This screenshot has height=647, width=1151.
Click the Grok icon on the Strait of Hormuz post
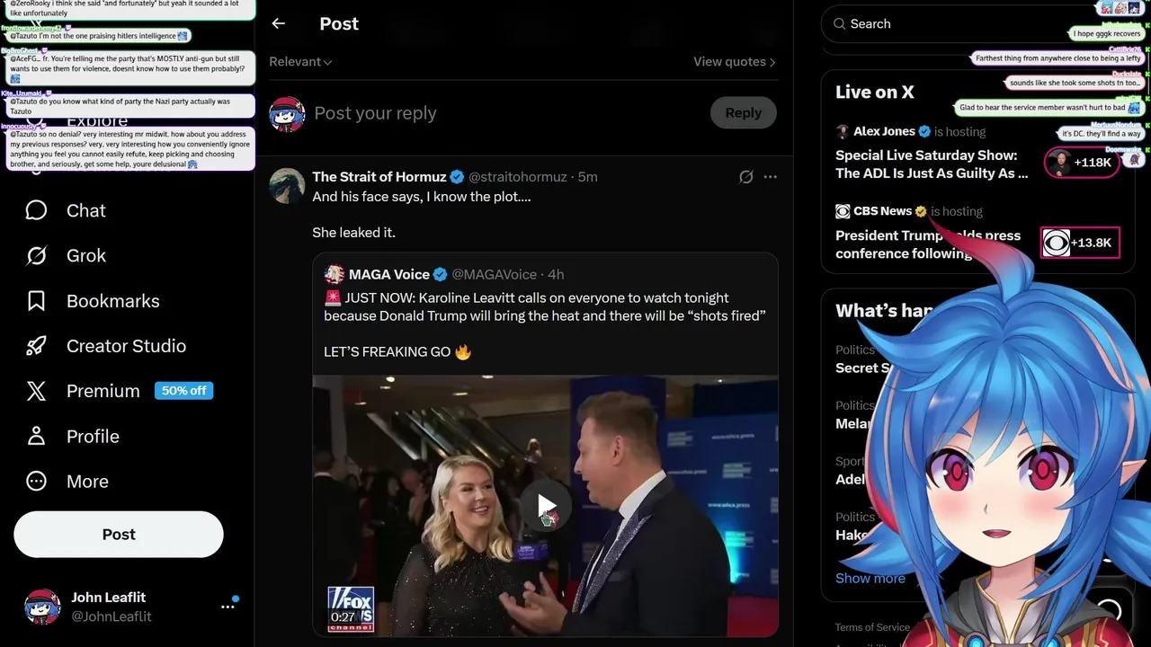(745, 177)
